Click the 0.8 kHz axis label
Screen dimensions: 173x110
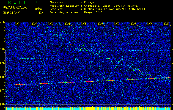click(2, 77)
